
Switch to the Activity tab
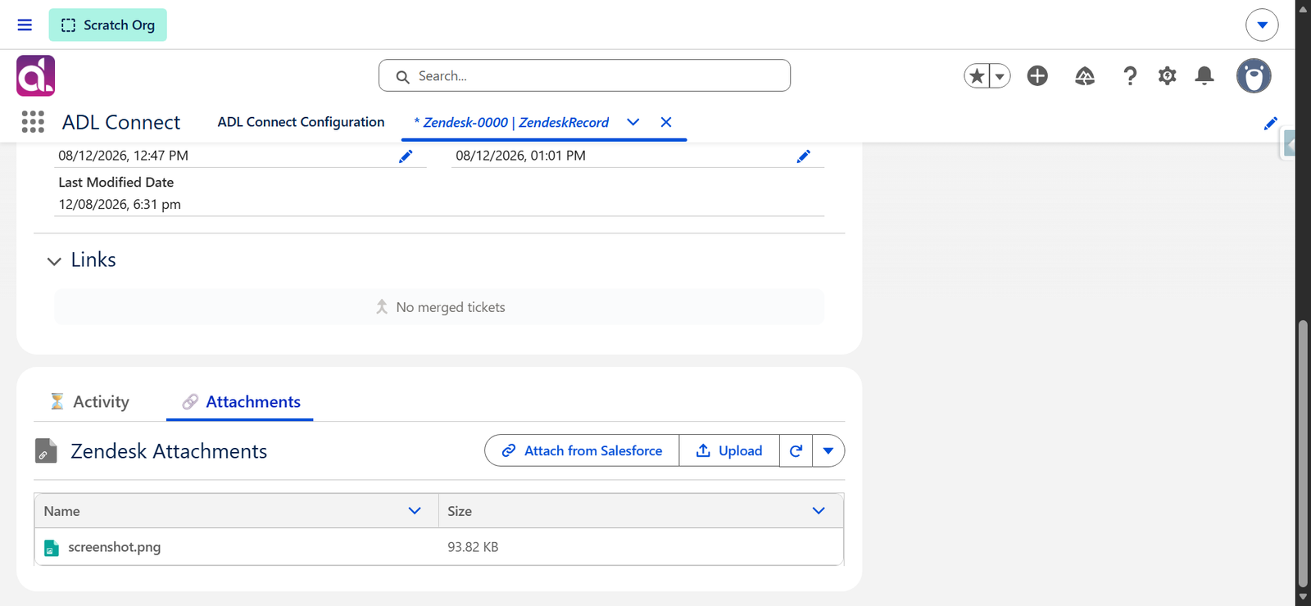[89, 401]
